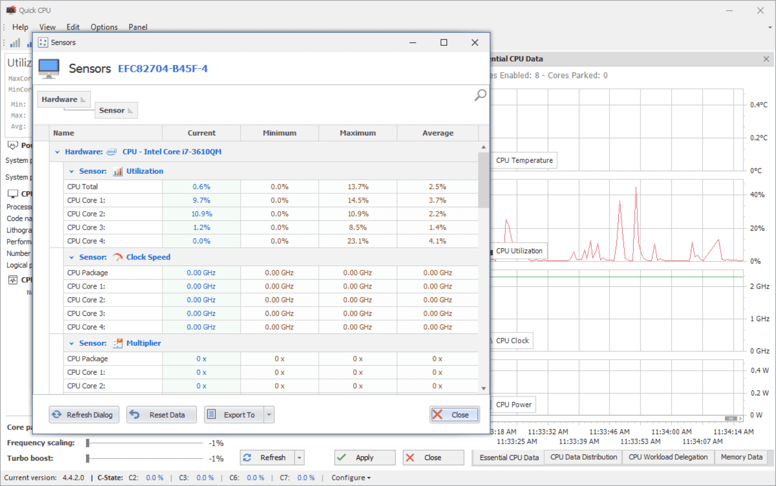
Task: Click the CPU Clock chart label
Action: point(512,341)
